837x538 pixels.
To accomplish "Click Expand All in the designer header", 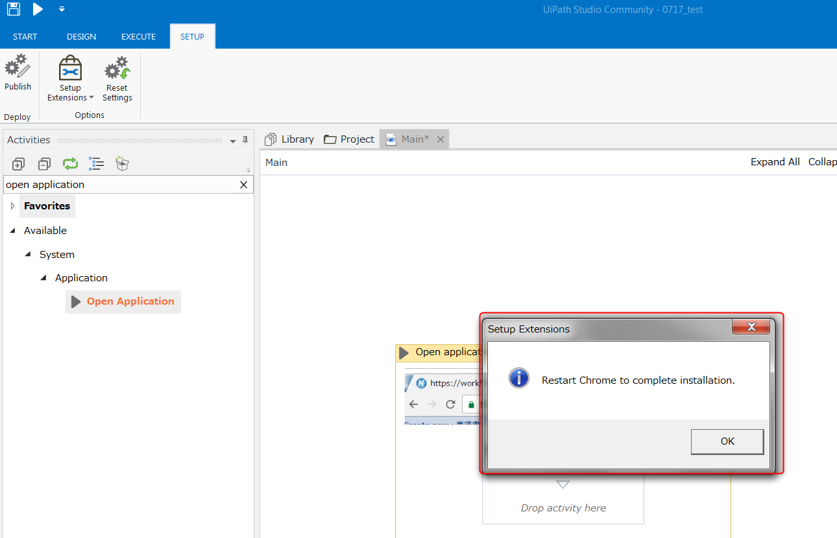I will click(x=775, y=162).
